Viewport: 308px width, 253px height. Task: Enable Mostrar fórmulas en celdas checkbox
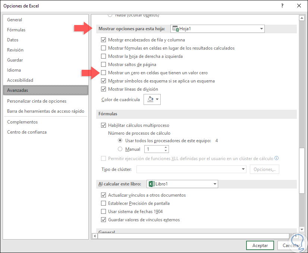(104, 48)
